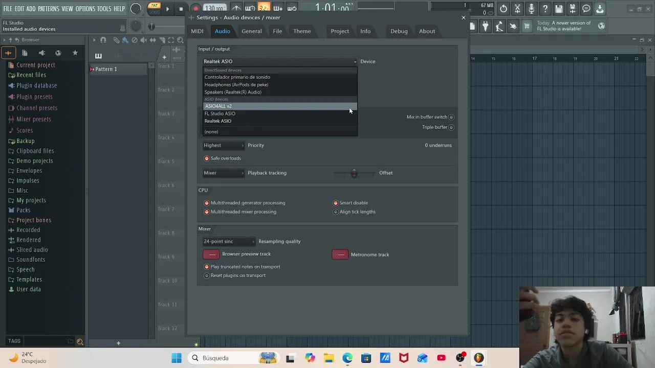Click the Windows Start button
The height and width of the screenshot is (368, 655).
coord(177,358)
